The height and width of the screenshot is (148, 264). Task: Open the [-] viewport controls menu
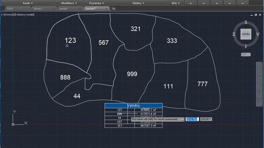tap(2, 15)
